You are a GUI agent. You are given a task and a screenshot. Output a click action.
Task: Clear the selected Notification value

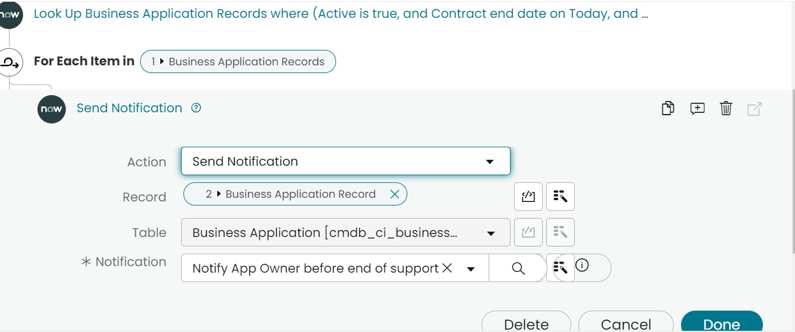(448, 268)
